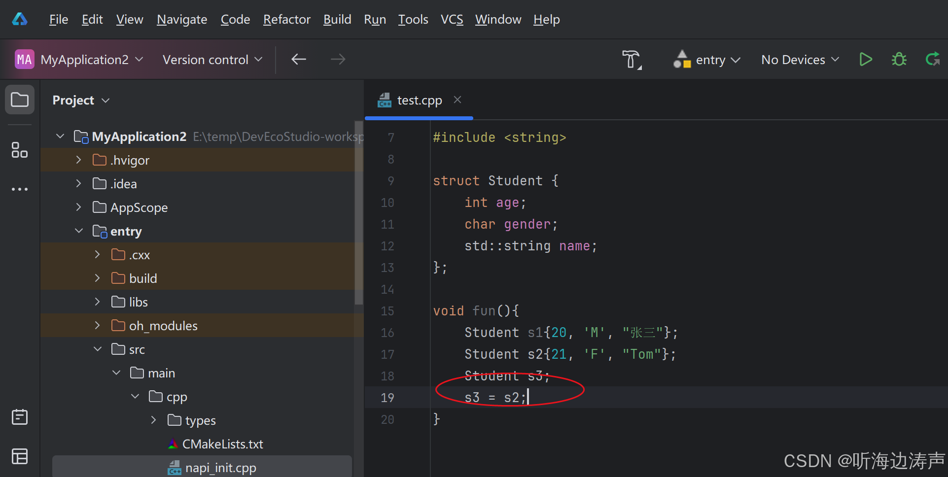Open the MyApplication2 project dropdown
Image resolution: width=948 pixels, height=477 pixels.
tap(92, 60)
